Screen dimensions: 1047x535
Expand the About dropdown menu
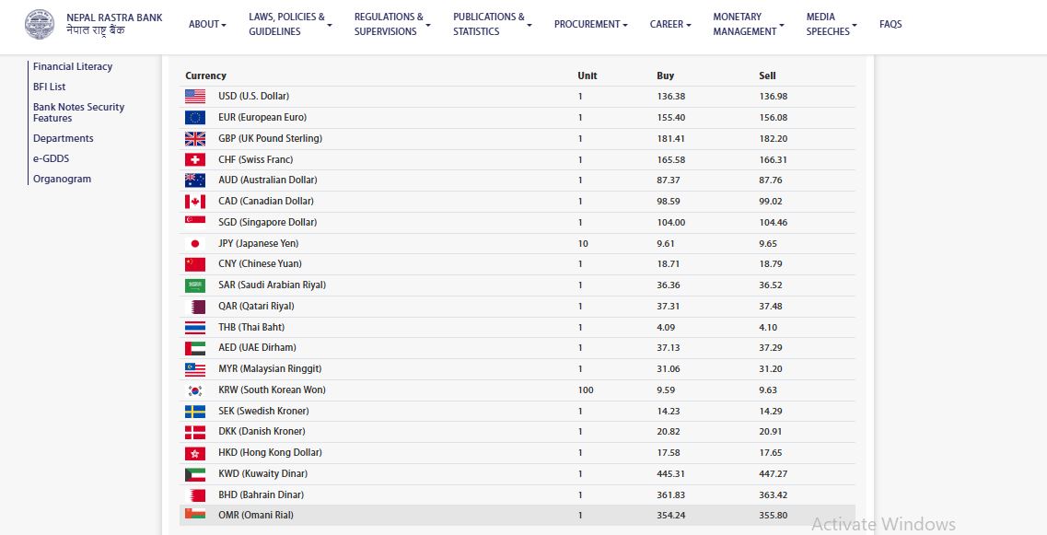pyautogui.click(x=207, y=24)
